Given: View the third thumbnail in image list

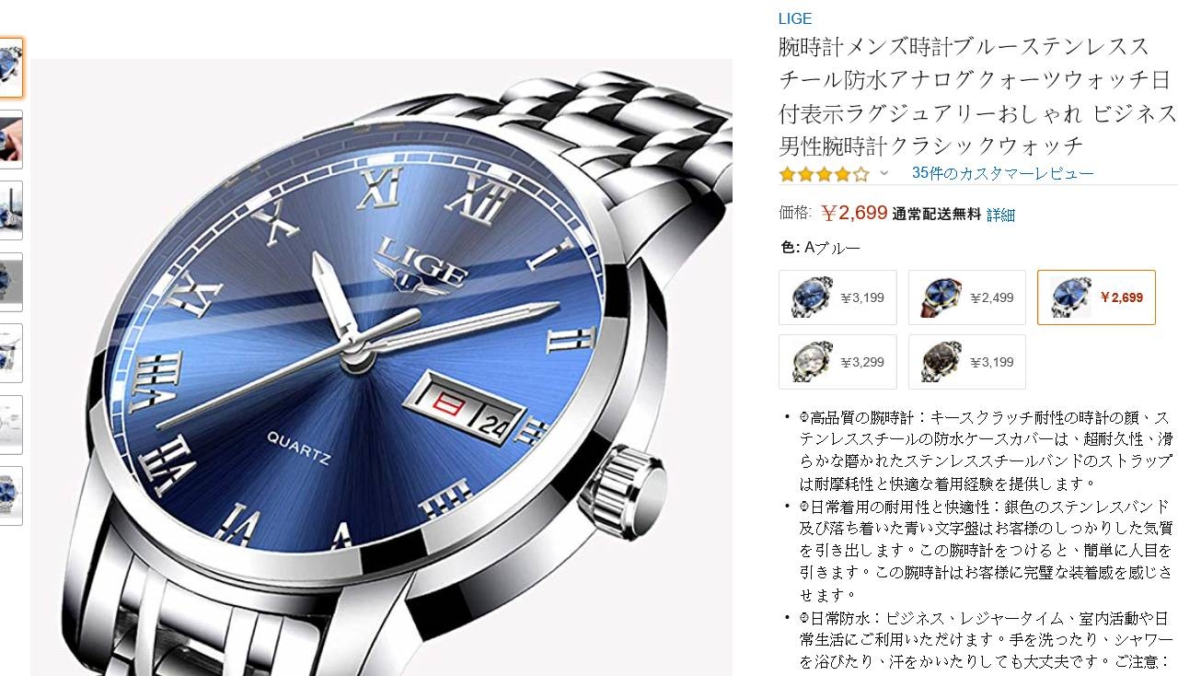Looking at the screenshot, I should click(x=11, y=210).
